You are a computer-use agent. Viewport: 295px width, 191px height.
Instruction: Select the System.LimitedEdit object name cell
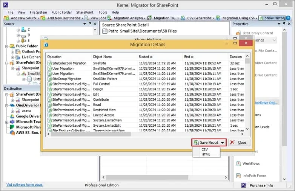pyautogui.click(x=107, y=126)
